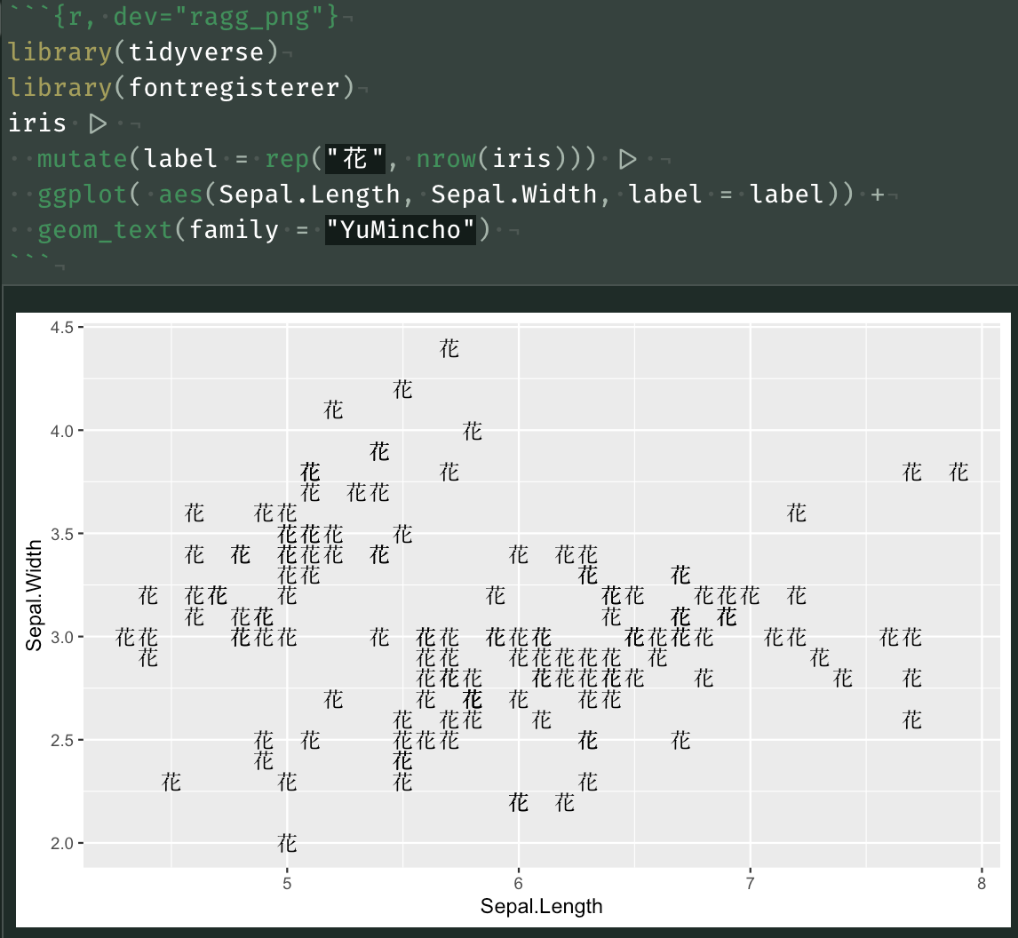1018x938 pixels.
Task: Click the family argument in geom_text
Action: [234, 230]
